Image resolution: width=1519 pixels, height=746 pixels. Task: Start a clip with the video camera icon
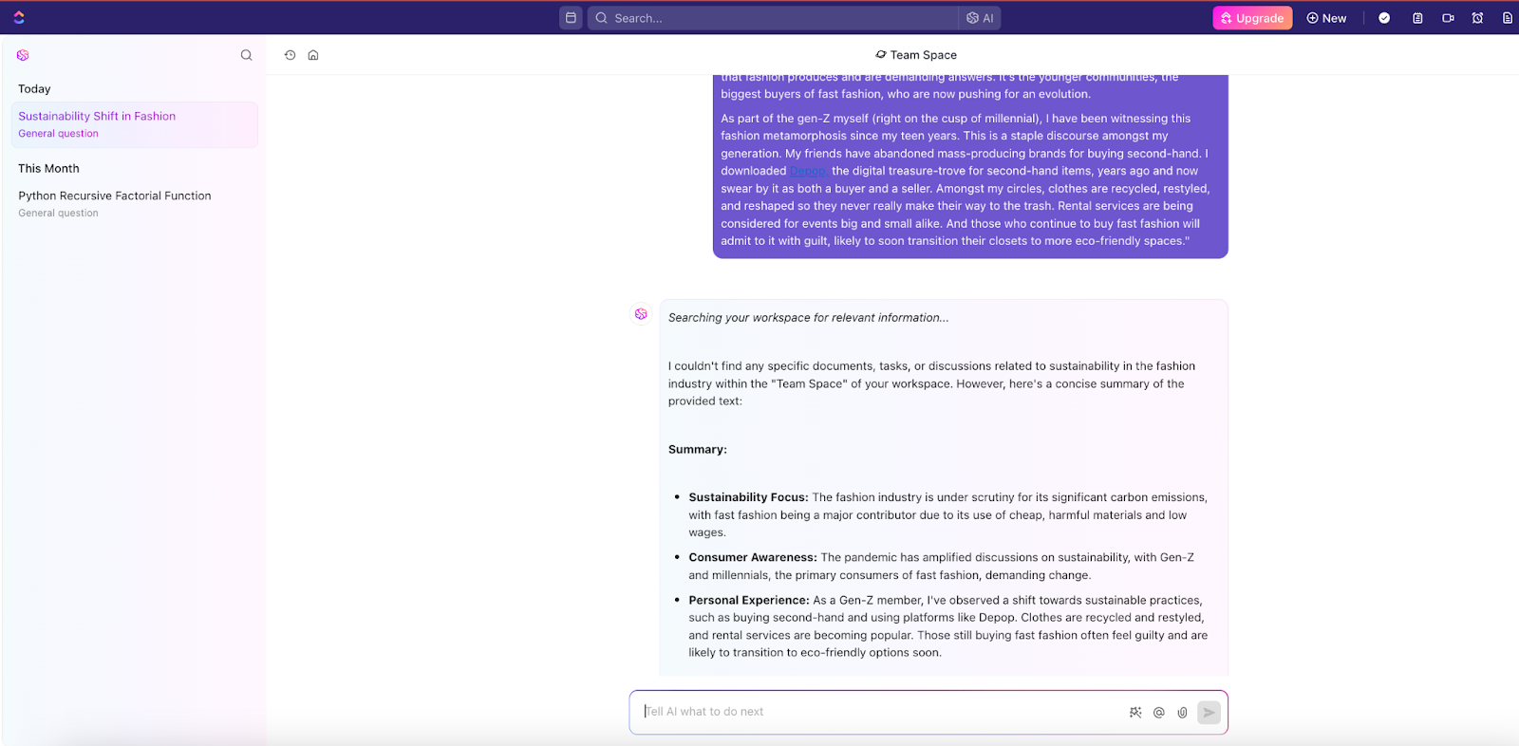1448,18
